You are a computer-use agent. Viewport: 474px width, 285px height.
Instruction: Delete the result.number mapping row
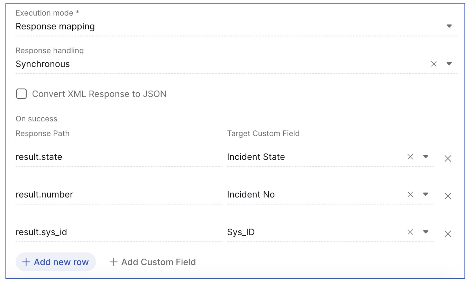click(x=448, y=196)
